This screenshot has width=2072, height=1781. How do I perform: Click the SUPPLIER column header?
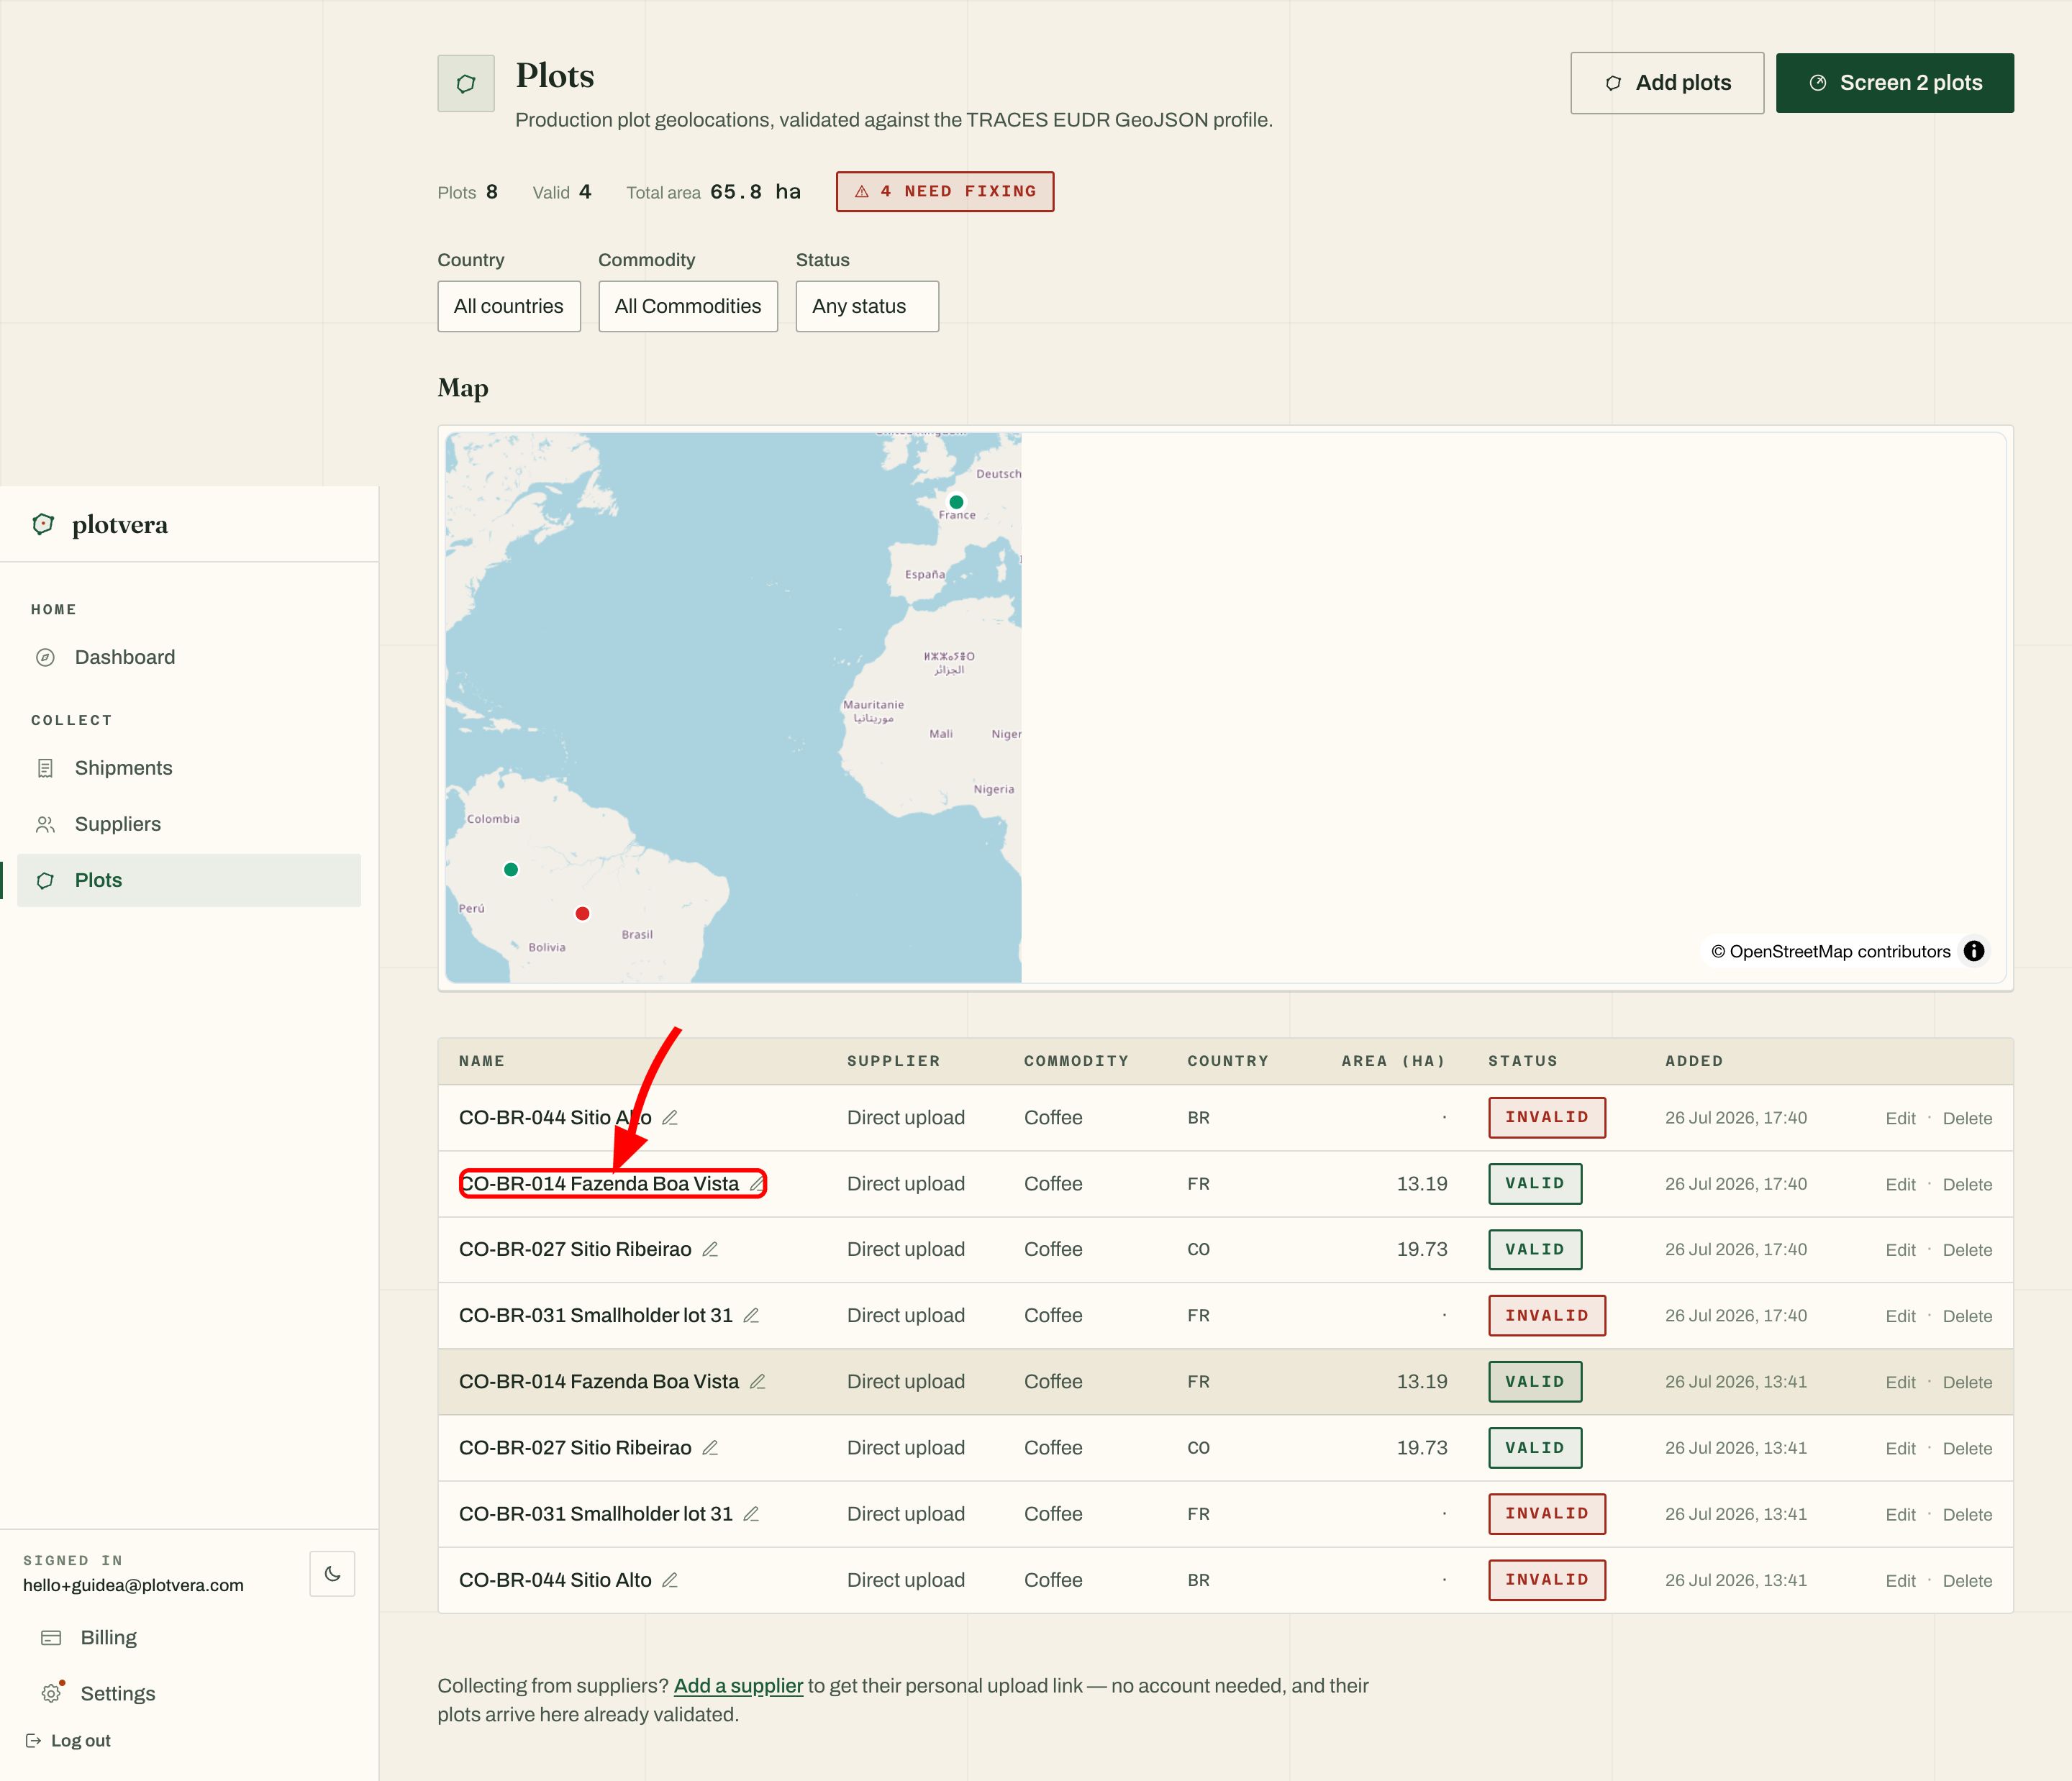(893, 1061)
